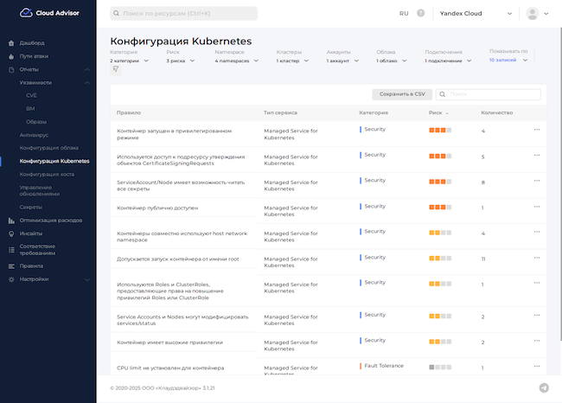This screenshot has width=562, height=403.
Task: Click the Дашборд home icon
Action: [11, 43]
